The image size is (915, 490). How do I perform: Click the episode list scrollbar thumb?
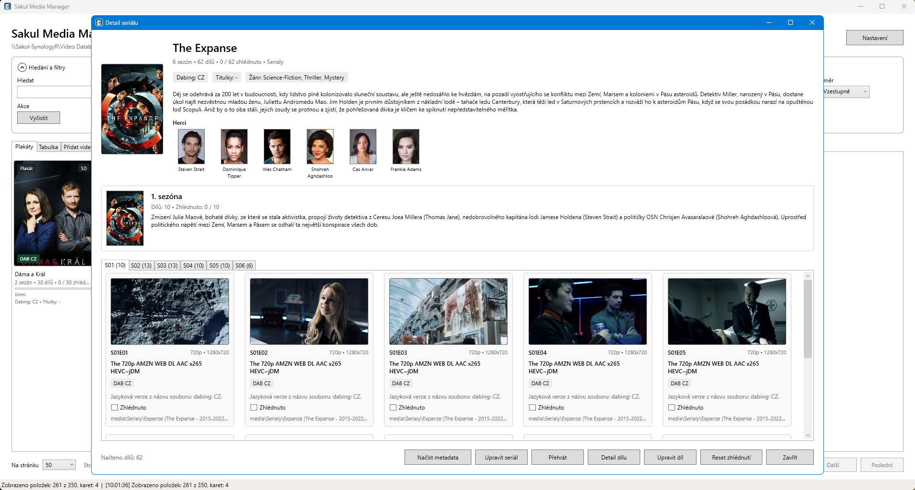click(808, 319)
